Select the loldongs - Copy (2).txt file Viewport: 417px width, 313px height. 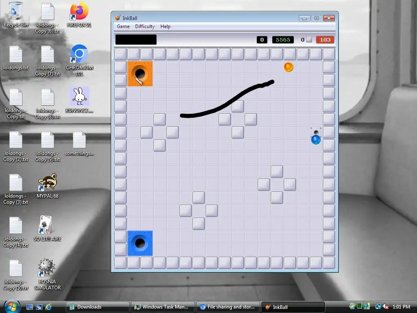pyautogui.click(x=16, y=146)
